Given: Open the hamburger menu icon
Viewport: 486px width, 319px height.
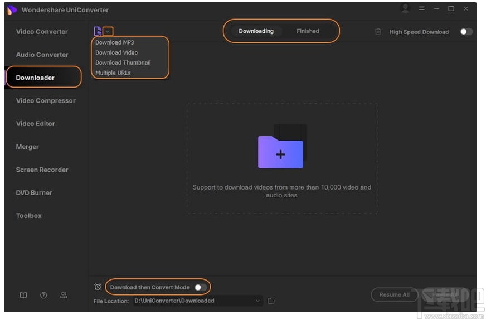Looking at the screenshot, I should click(422, 8).
